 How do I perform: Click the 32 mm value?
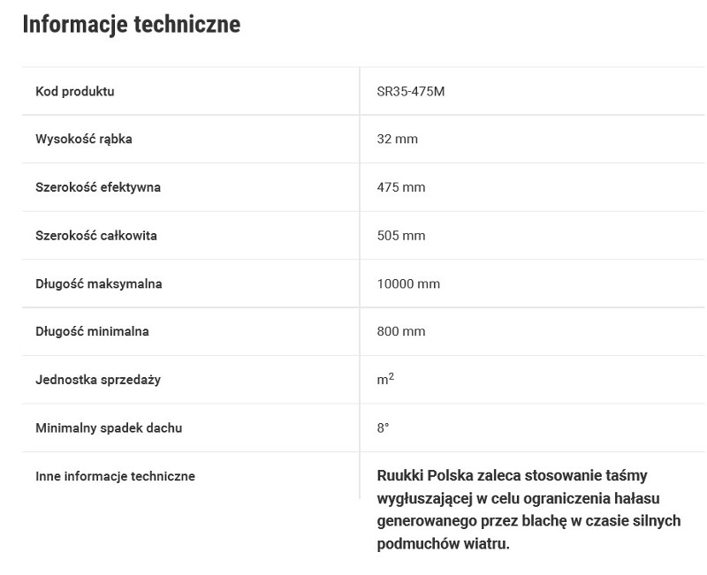397,139
